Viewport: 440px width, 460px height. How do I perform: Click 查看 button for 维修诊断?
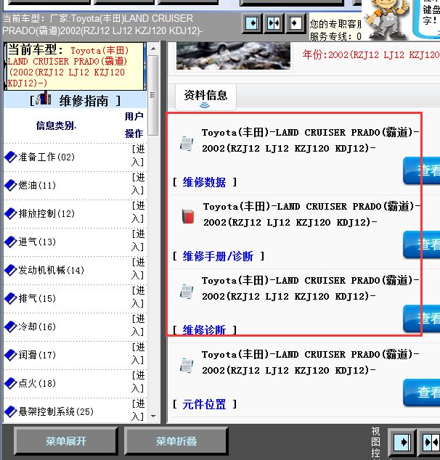[422, 319]
